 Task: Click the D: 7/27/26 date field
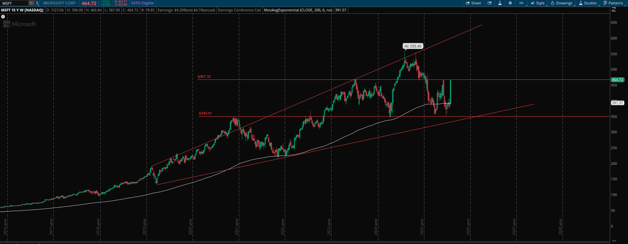54,10
